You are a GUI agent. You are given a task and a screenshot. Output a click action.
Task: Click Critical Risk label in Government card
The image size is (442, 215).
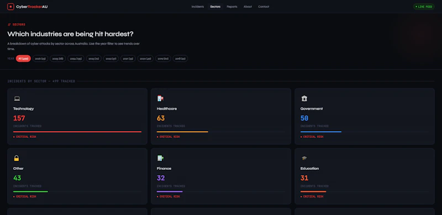(x=312, y=137)
